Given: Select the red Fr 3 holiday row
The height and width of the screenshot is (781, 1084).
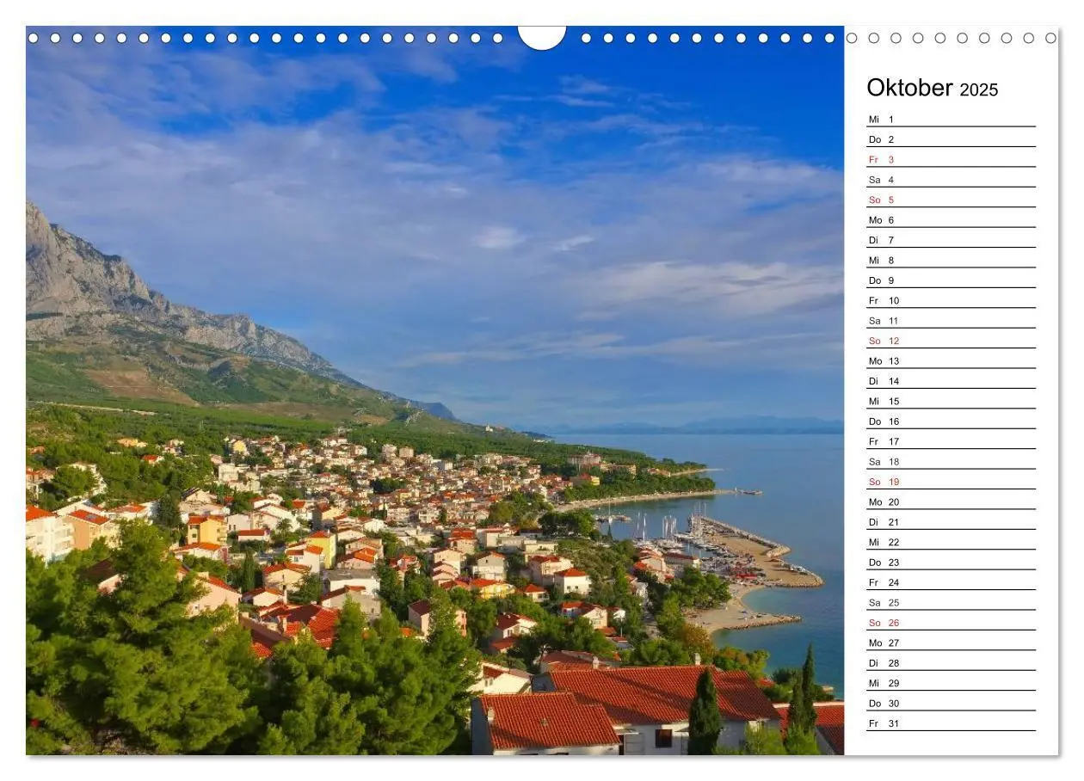Looking at the screenshot, I should (951, 159).
